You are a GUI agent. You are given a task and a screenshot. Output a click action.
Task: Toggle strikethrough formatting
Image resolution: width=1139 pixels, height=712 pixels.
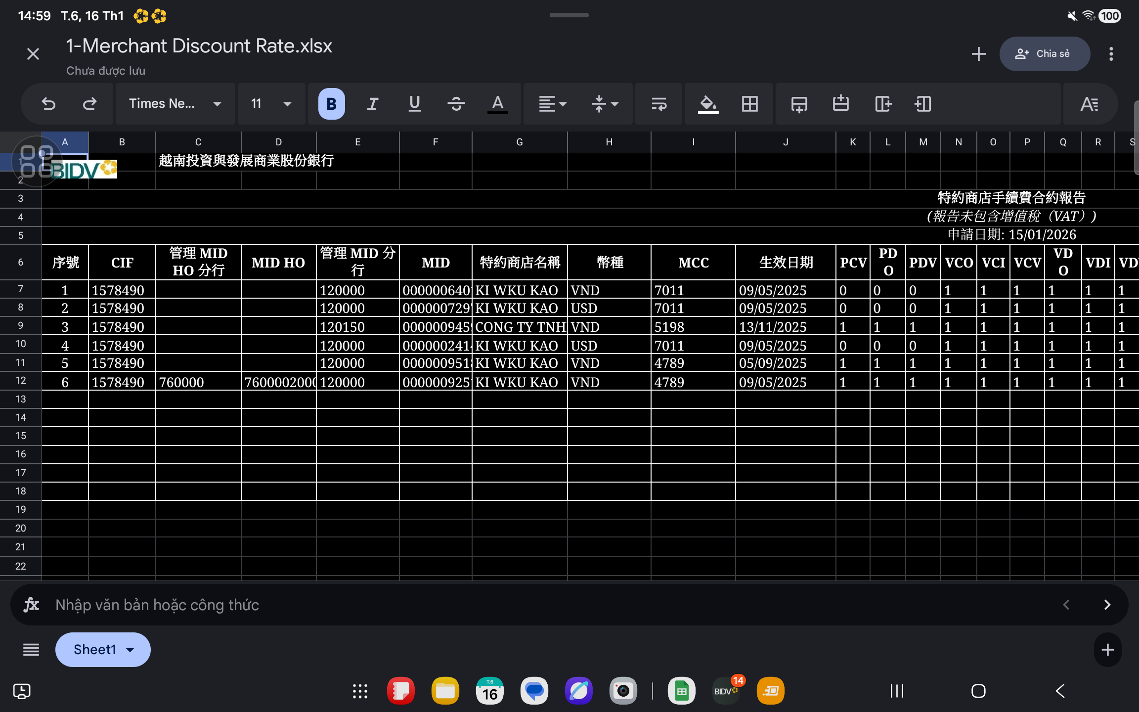[456, 104]
